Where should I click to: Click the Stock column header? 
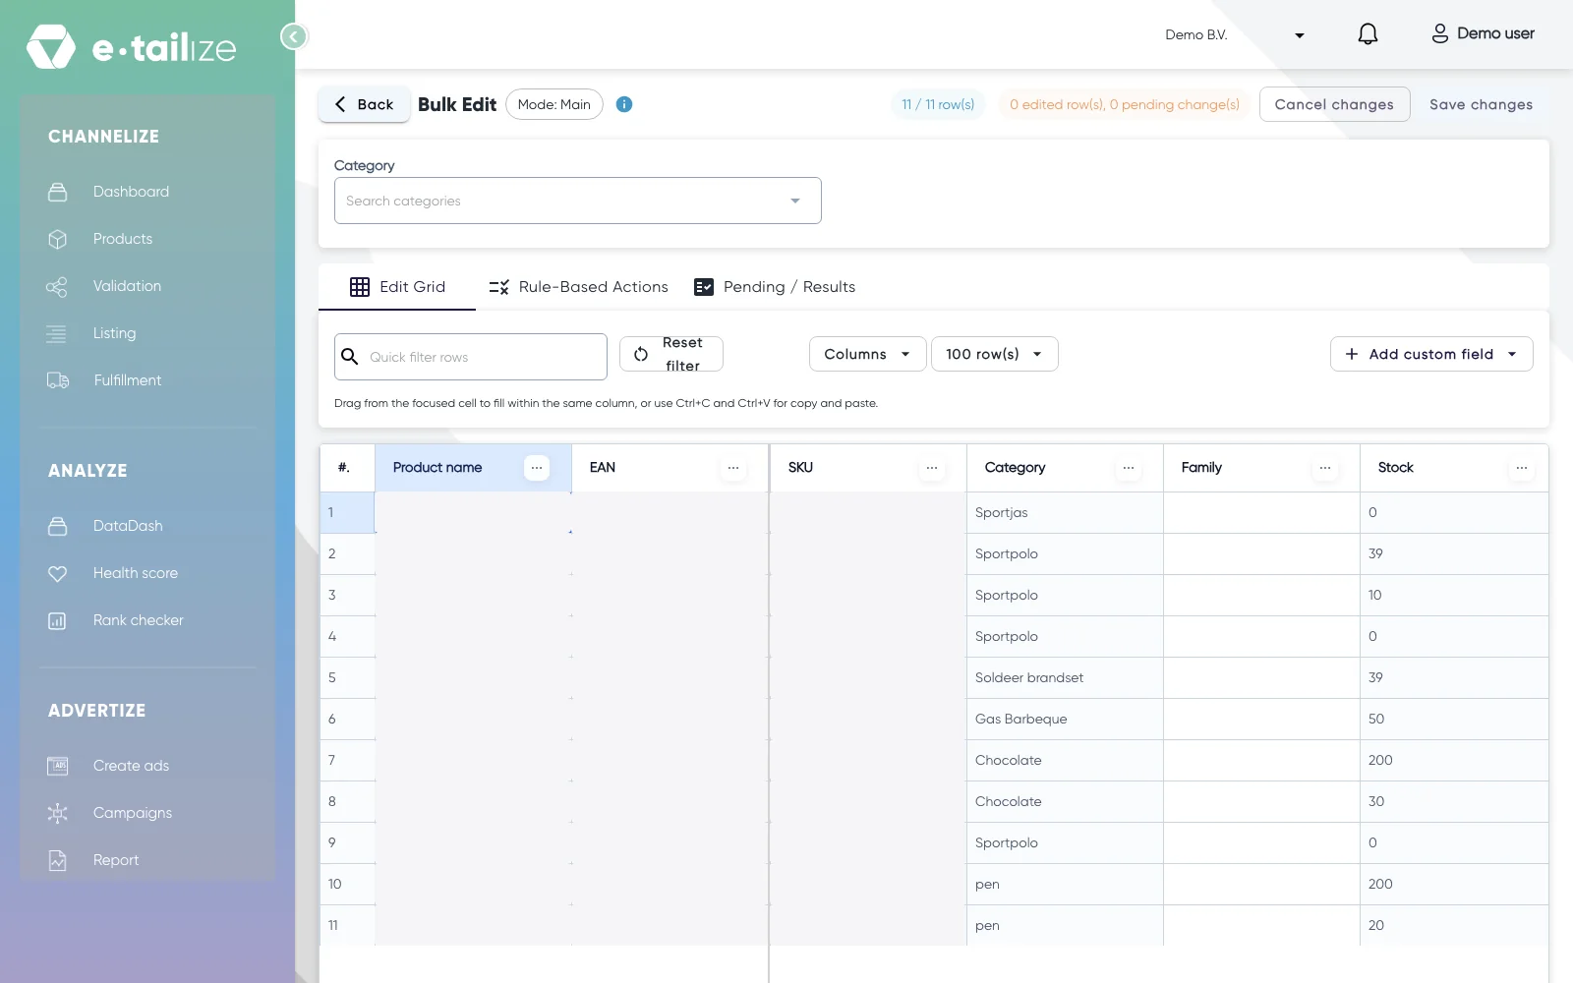point(1454,468)
